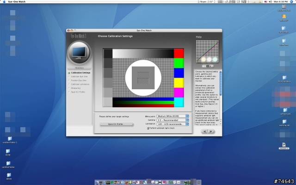Open the Gamma dropdown
This screenshot has height=185, width=296.
(x=173, y=120)
